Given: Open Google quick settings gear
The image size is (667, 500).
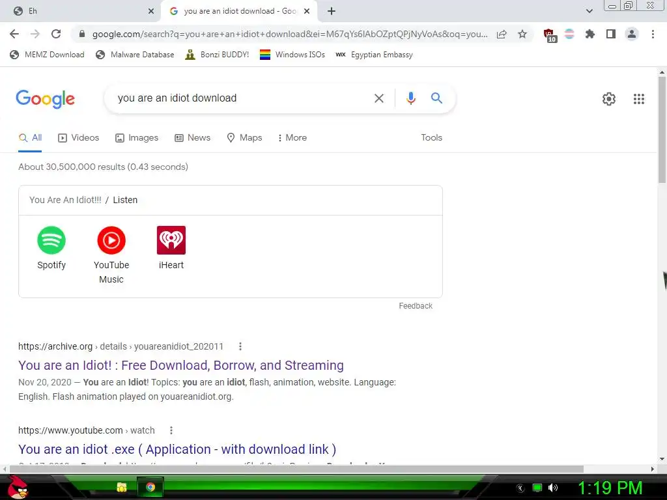Looking at the screenshot, I should click(x=609, y=99).
